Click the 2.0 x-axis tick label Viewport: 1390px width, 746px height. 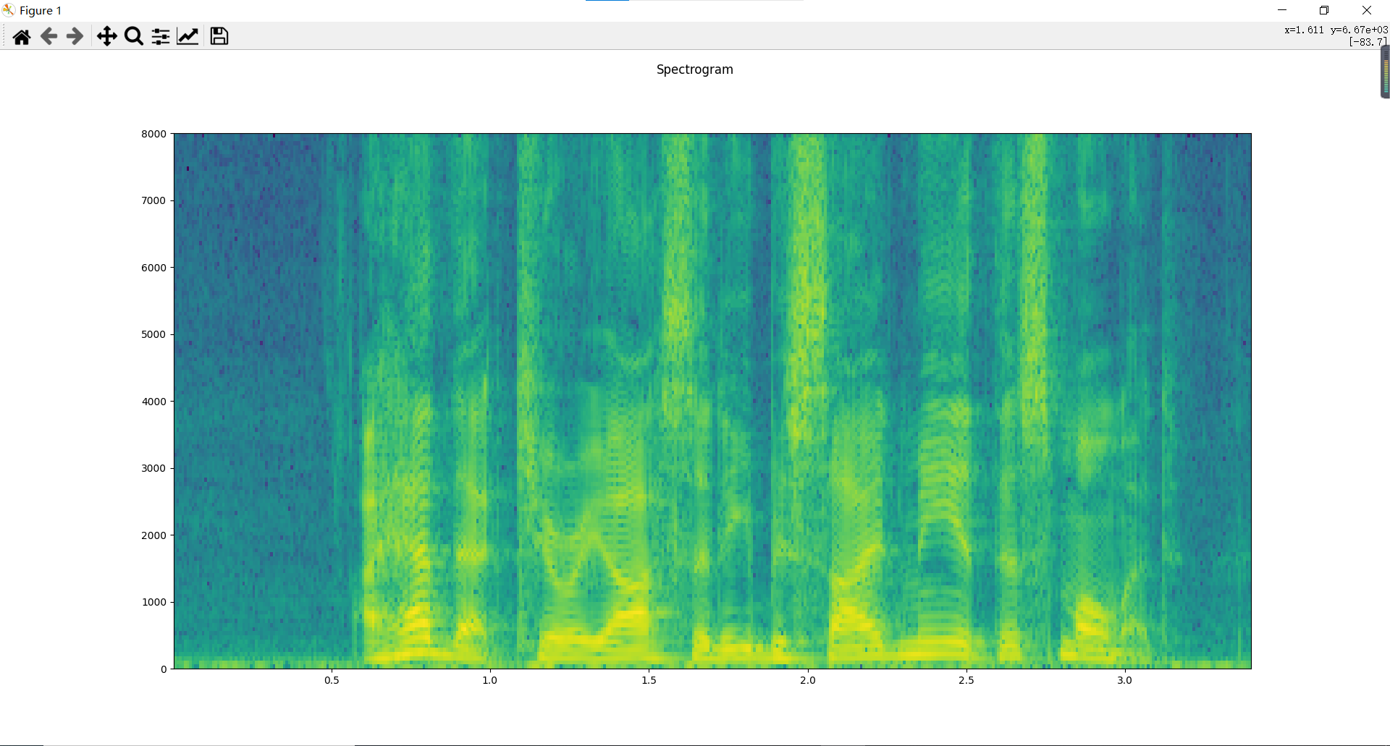coord(808,680)
